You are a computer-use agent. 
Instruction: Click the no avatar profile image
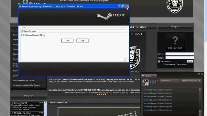(x=175, y=42)
